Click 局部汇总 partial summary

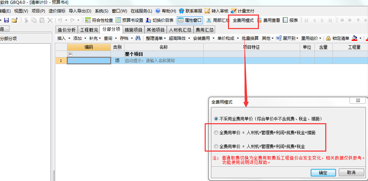[218, 20]
